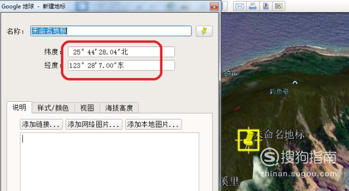349x191 pixels.
Task: Click inside the description text area
Action: [109, 162]
